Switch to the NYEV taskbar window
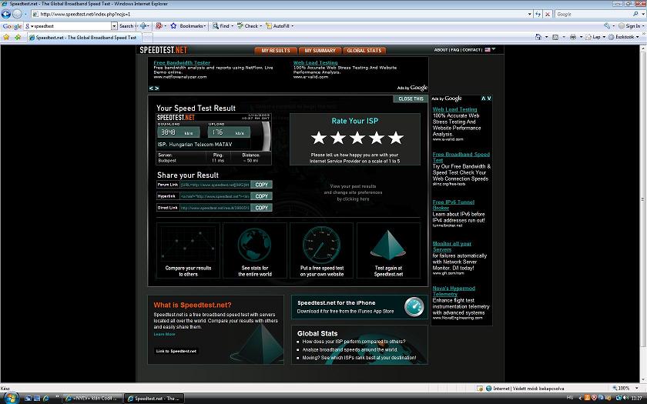Viewport: 647px width, 404px height. click(92, 399)
